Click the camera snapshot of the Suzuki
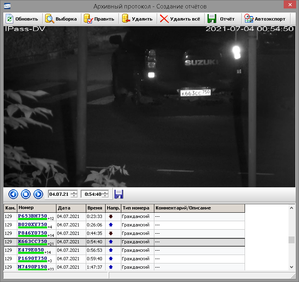The width and height of the screenshot is (299, 282). point(149,106)
